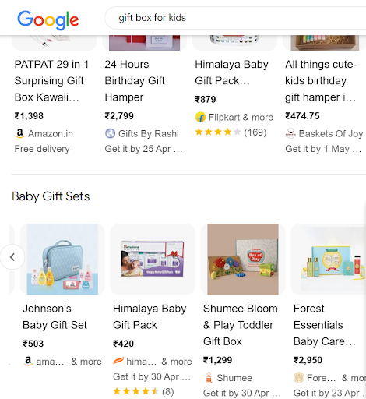Screen dimensions: 366x399
Task: Click the search box with 'gift box for kids'
Action: tap(235, 18)
